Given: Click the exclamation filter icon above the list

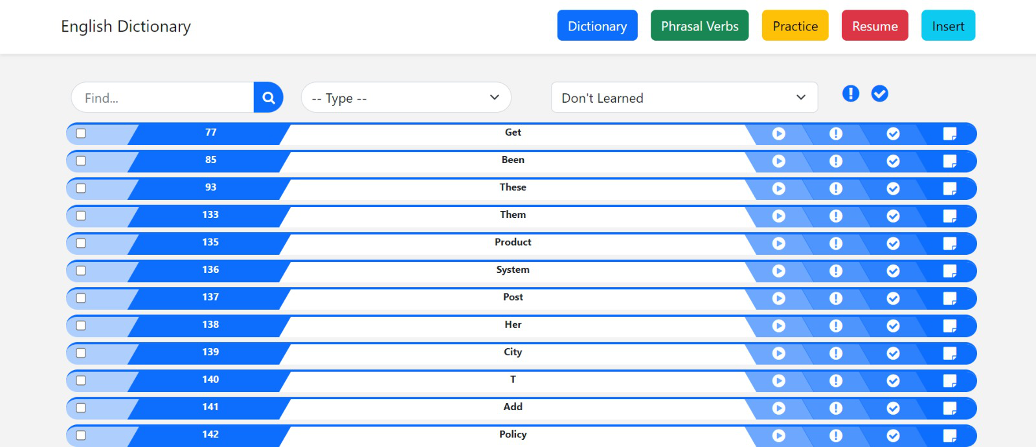Looking at the screenshot, I should 850,94.
